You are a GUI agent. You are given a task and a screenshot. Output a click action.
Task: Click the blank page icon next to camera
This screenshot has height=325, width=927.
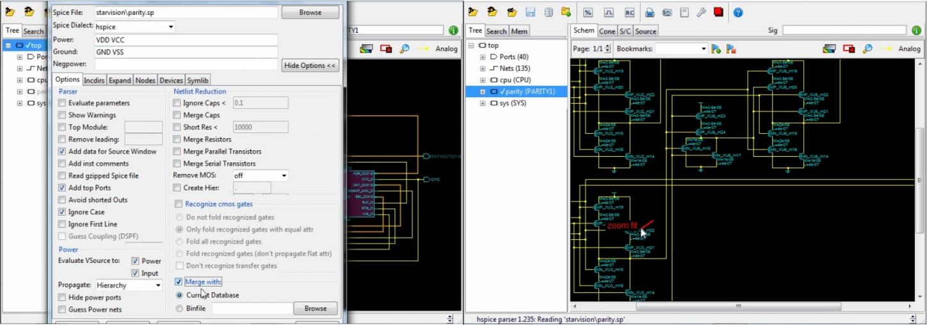point(684,12)
